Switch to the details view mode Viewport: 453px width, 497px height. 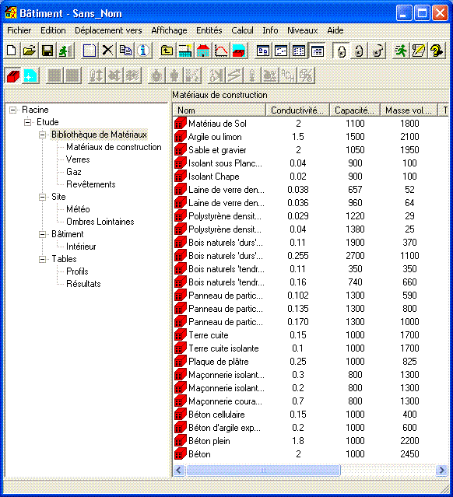(x=318, y=51)
